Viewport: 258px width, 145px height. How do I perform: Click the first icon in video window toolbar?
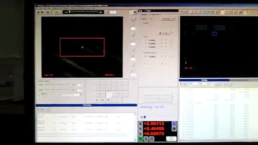38,12
